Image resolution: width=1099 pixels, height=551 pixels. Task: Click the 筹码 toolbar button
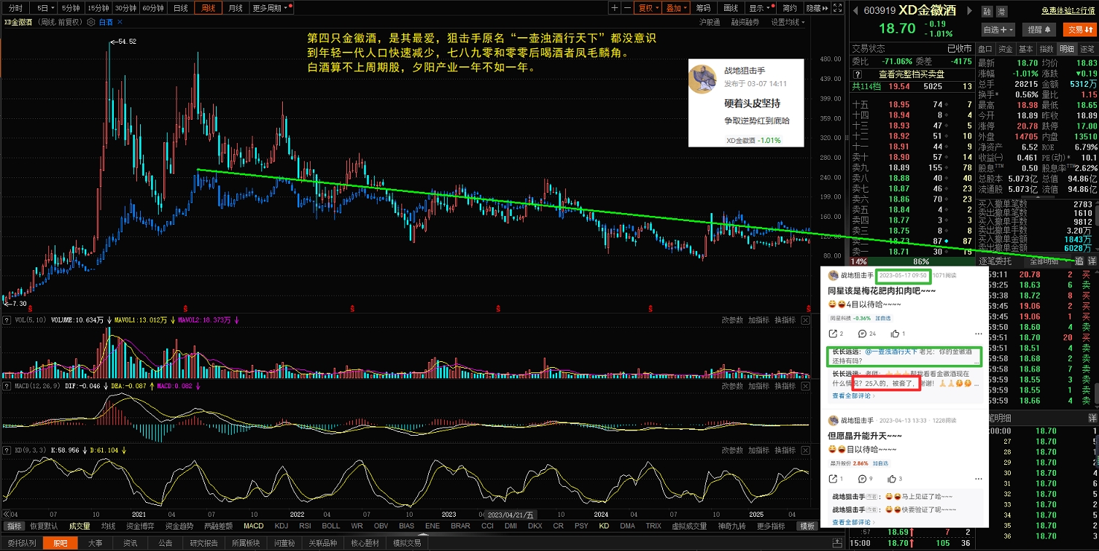tap(703, 8)
